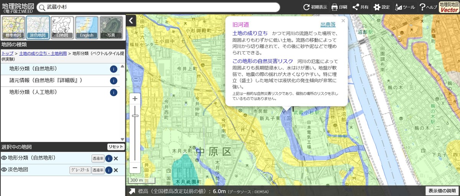Remove selected 地形分類（自然地形） layer
The width and height of the screenshot is (460, 196).
(x=116, y=158)
